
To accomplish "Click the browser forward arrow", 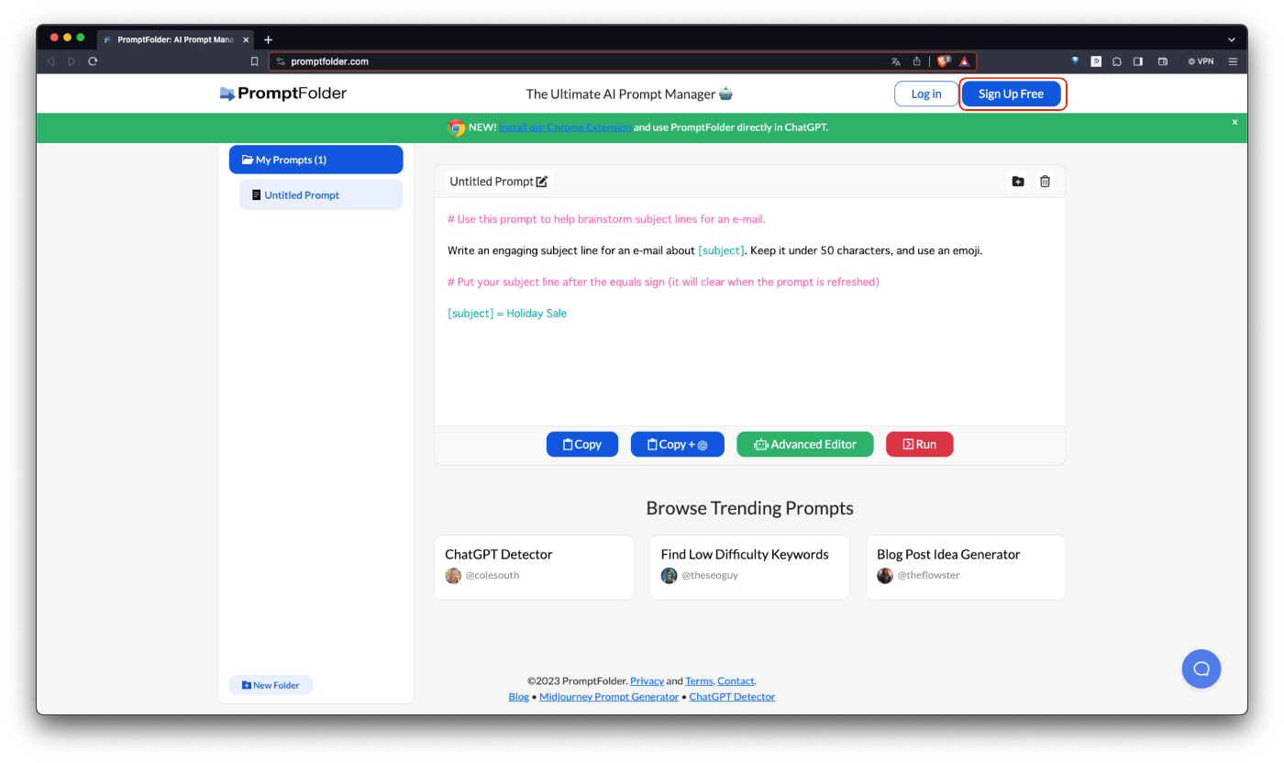I will (x=72, y=61).
